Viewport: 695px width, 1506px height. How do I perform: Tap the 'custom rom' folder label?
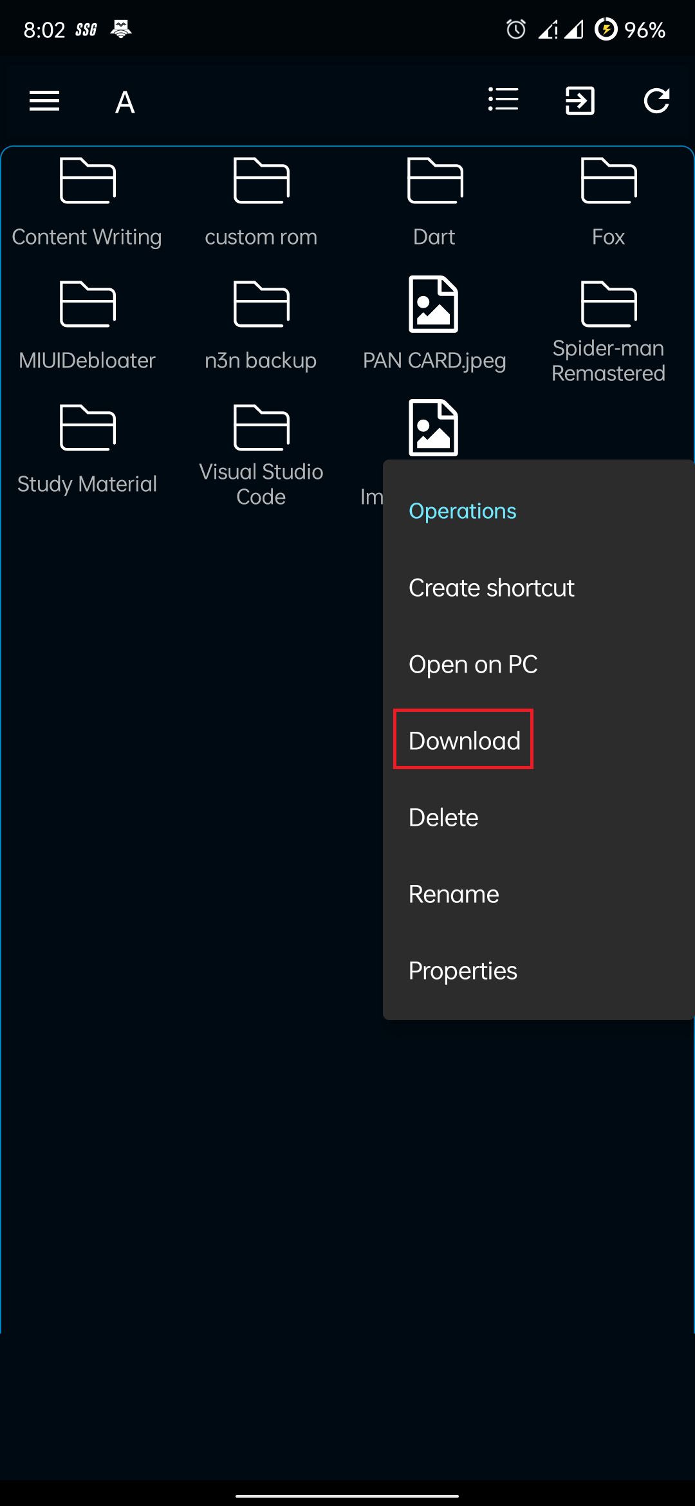[x=261, y=237]
